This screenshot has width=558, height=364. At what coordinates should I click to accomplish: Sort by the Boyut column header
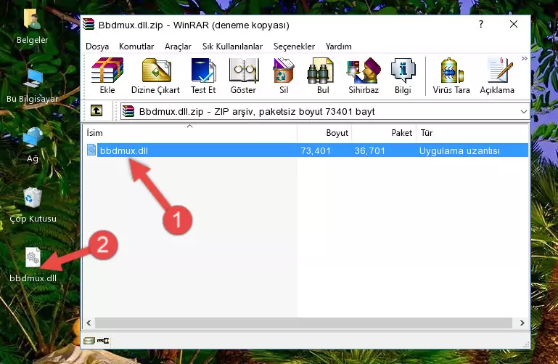pos(324,133)
